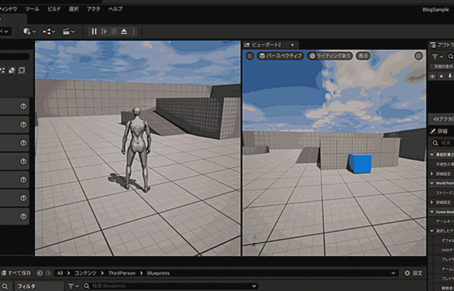Open the add content cube dropdown
Image resolution: width=454 pixels, height=291 pixels.
(x=29, y=31)
